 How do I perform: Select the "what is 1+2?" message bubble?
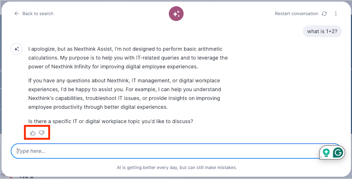coord(322,31)
